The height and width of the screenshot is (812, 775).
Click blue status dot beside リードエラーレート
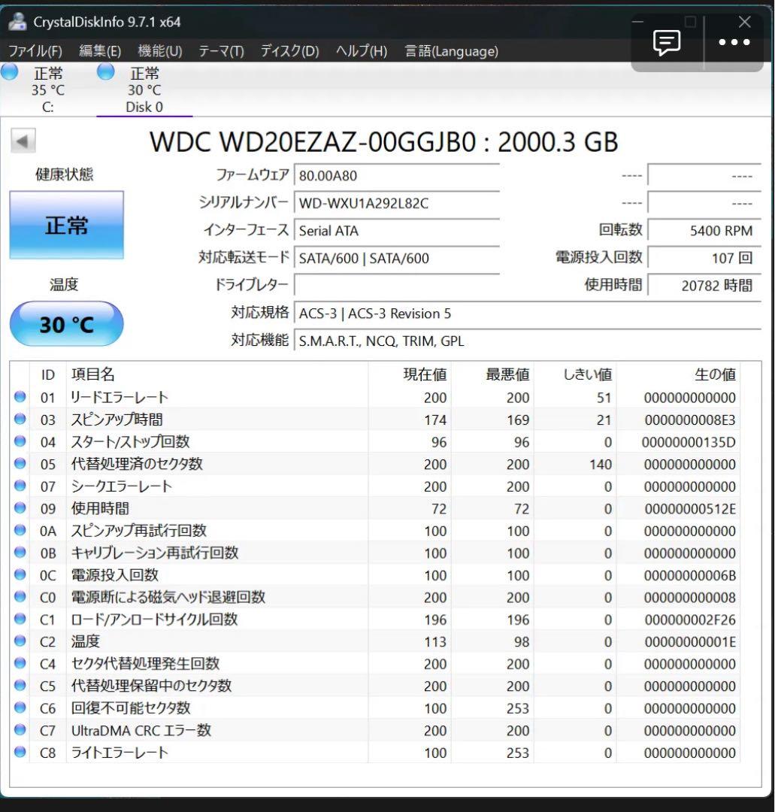click(x=19, y=397)
